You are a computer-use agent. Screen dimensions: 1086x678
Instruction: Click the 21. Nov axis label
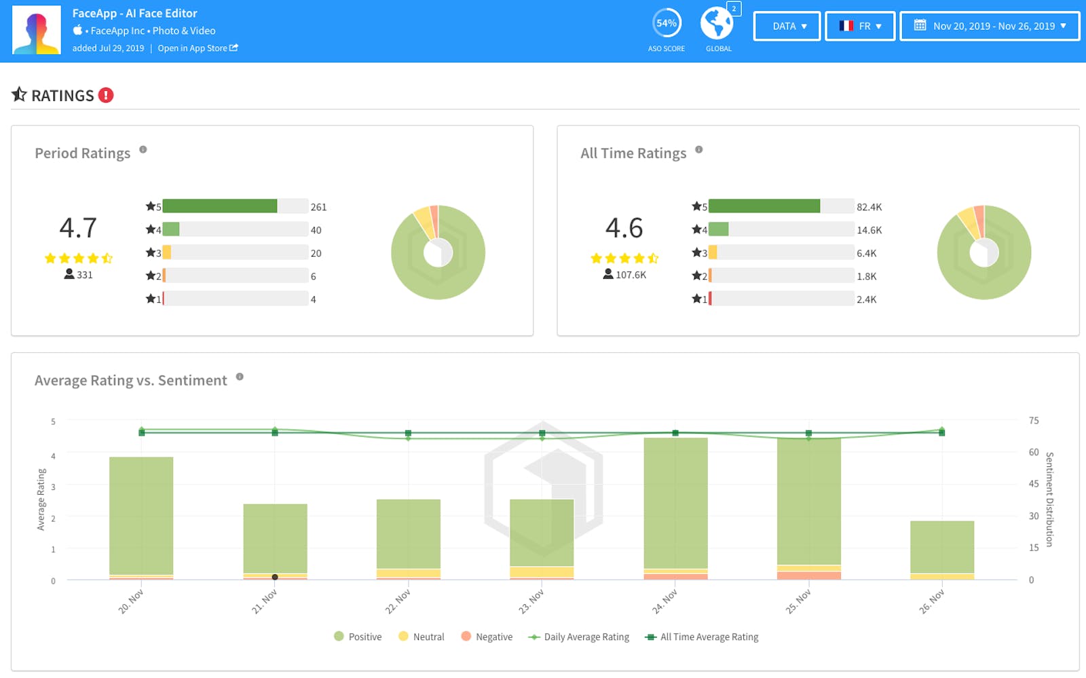point(265,601)
